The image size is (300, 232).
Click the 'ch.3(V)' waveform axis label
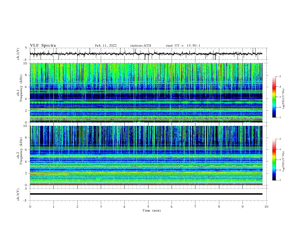click(18, 194)
